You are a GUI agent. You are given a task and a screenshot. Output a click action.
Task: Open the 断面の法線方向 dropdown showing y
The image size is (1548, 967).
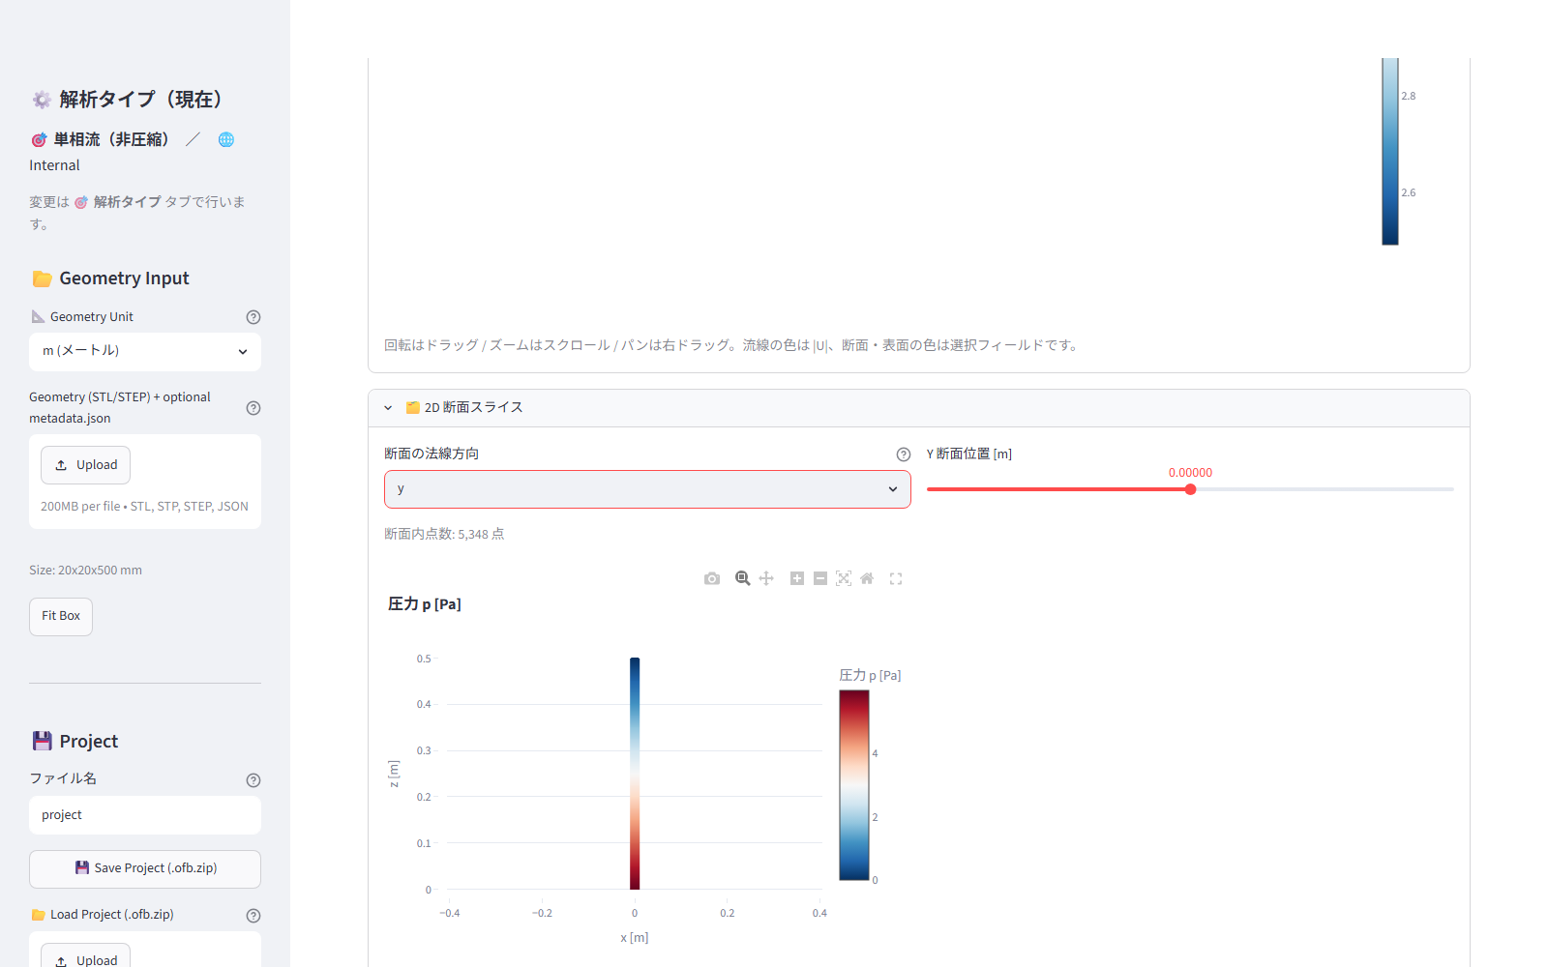[x=647, y=489]
